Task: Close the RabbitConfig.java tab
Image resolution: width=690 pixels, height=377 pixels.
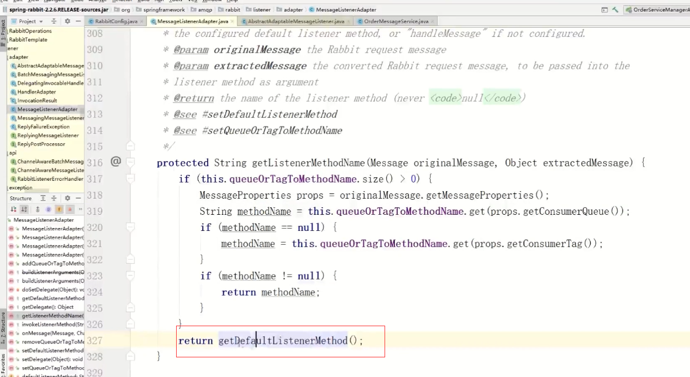Action: (141, 21)
